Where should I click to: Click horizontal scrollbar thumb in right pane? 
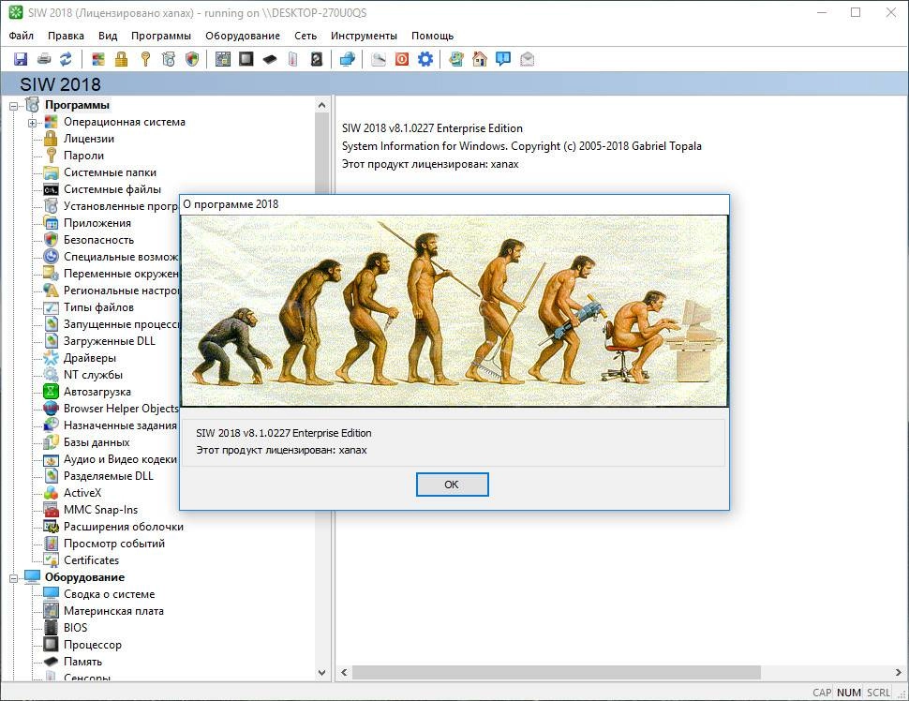click(x=557, y=673)
